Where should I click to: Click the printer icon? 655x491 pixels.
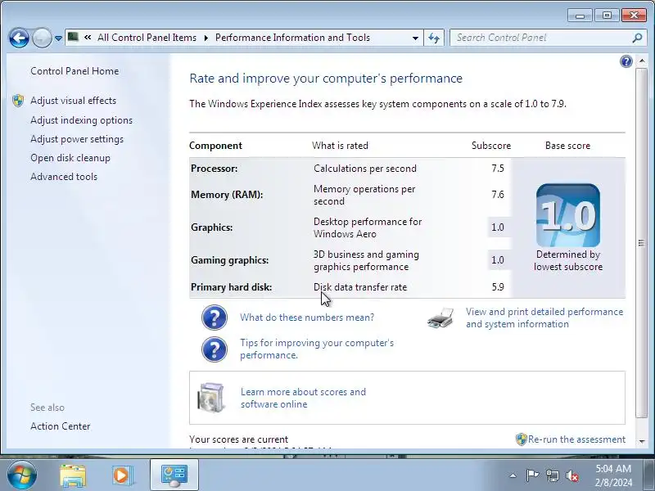tap(440, 318)
